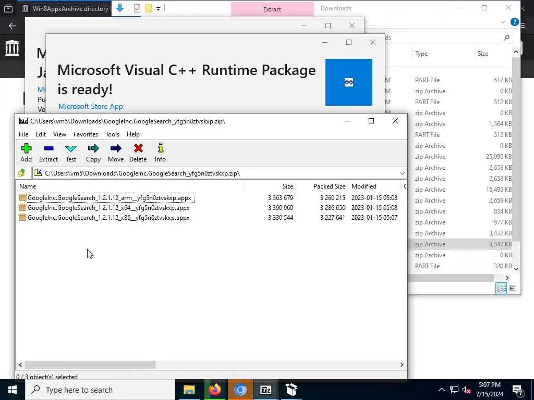Click the Internet Archive logo icon
The height and width of the screenshot is (400, 534).
[x=12, y=48]
